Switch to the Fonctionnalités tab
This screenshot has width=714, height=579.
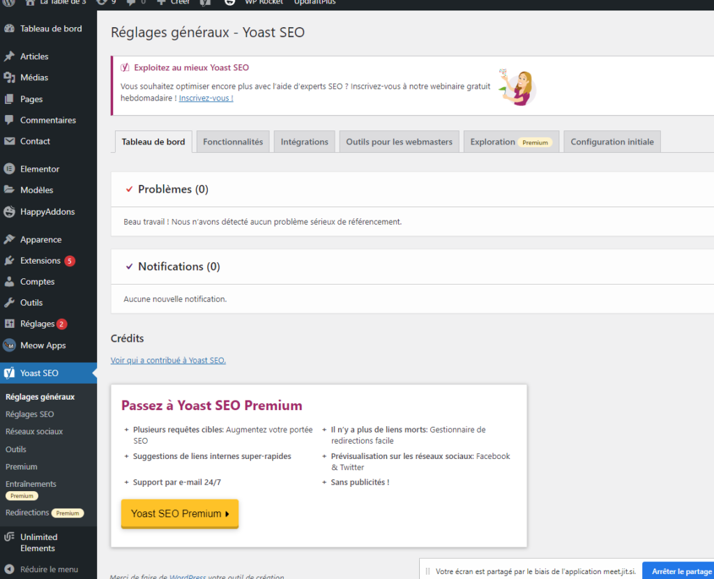pyautogui.click(x=233, y=142)
